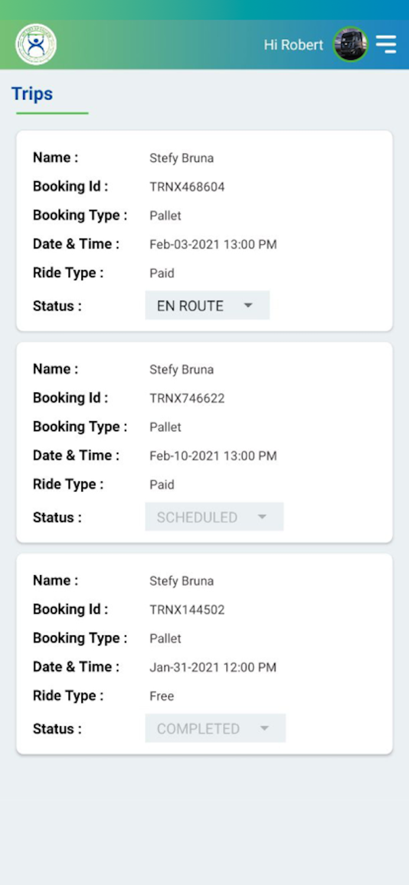Click the dropdown arrow beside SCHEDULED
Image resolution: width=409 pixels, height=885 pixels.
(261, 517)
